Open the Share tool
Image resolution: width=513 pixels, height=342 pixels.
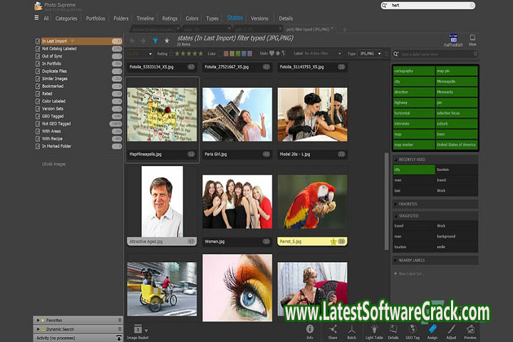[x=333, y=331]
